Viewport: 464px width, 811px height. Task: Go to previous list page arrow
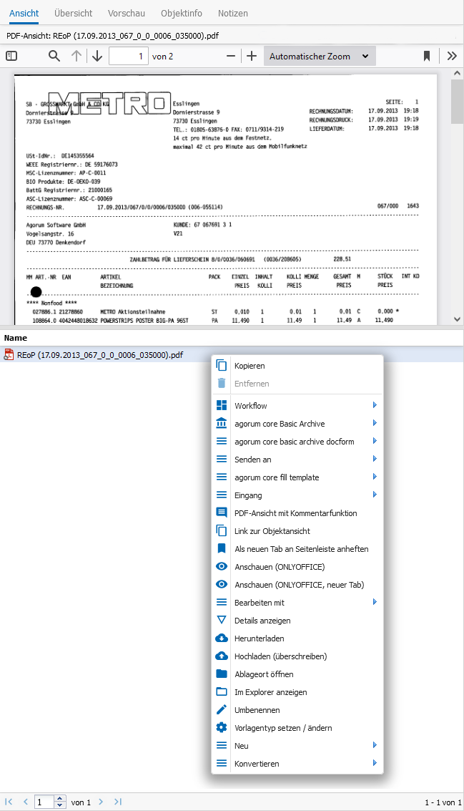pyautogui.click(x=25, y=802)
